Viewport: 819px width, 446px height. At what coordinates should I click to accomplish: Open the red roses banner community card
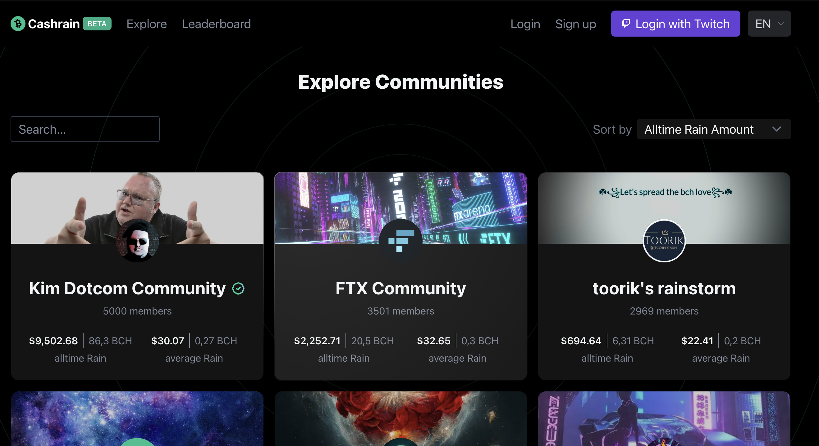click(x=400, y=418)
